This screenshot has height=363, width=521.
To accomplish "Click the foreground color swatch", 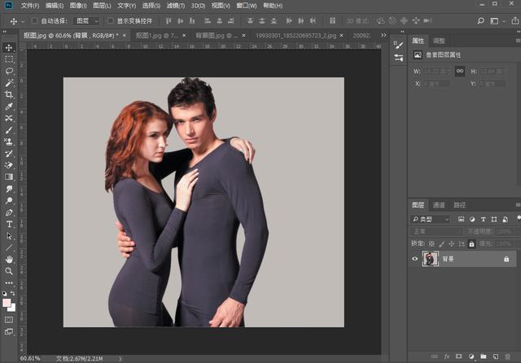I will tap(7, 303).
